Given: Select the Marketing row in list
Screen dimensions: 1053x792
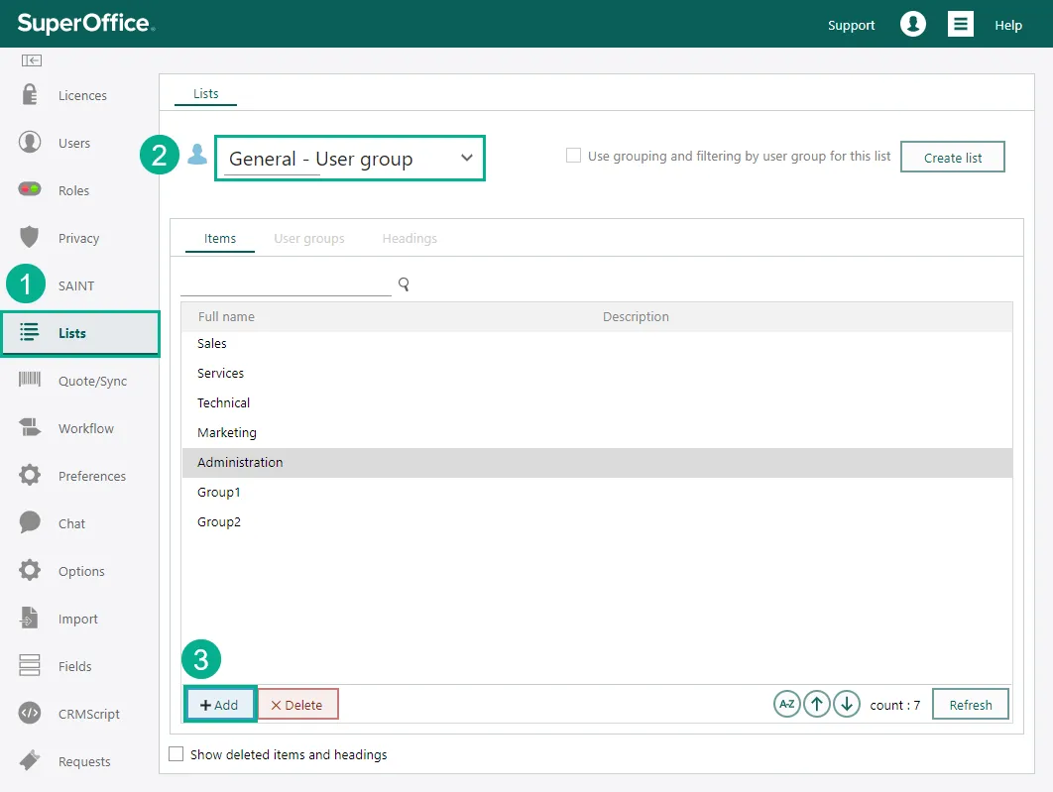Looking at the screenshot, I should pos(227,432).
